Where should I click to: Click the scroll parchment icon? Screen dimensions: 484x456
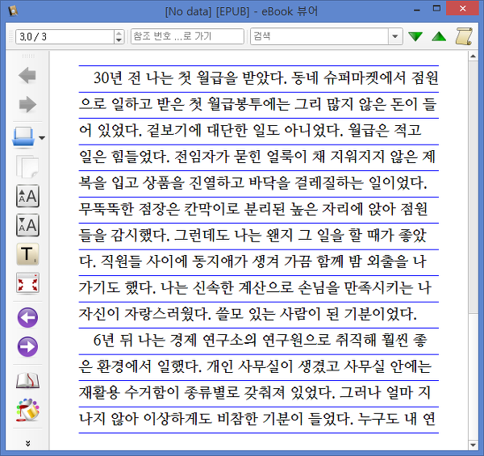[464, 36]
